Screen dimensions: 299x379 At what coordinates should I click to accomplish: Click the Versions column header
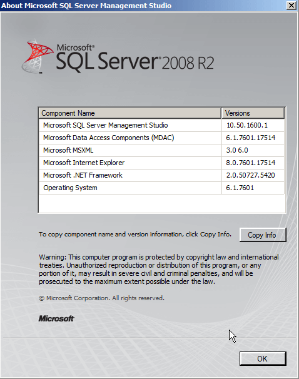pyautogui.click(x=253, y=113)
